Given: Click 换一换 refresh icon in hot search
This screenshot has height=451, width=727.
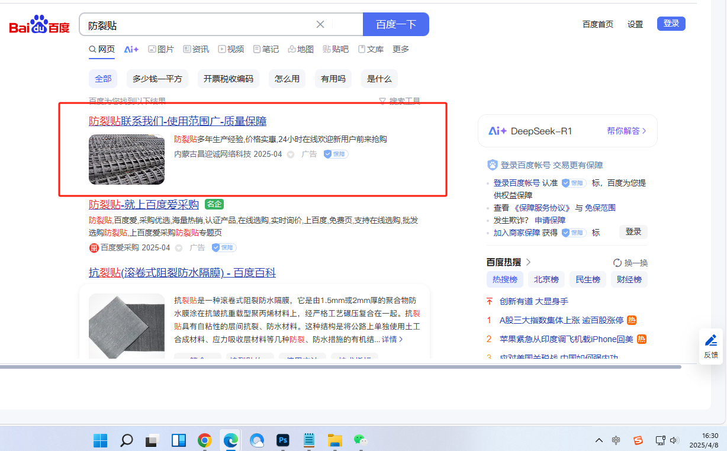Looking at the screenshot, I should pyautogui.click(x=617, y=263).
